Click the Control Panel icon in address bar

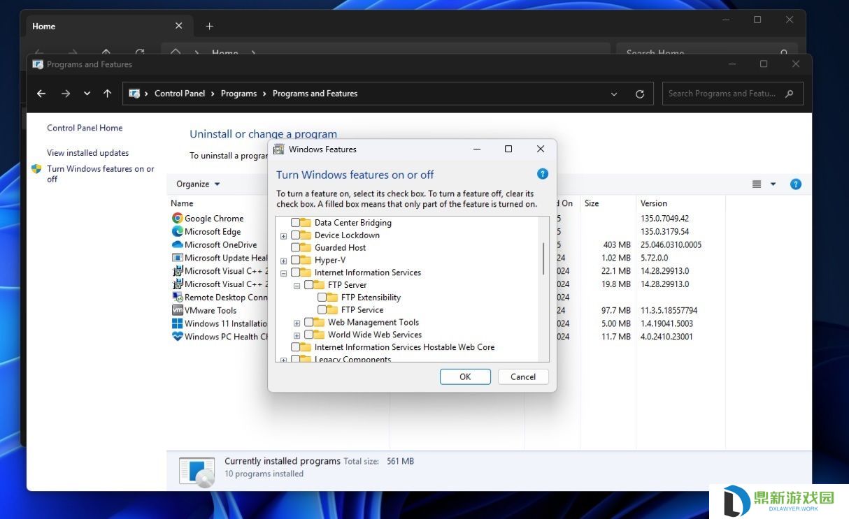tap(134, 94)
